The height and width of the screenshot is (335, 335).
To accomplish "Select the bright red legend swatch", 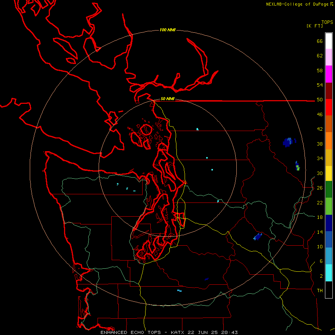I will tap(329, 107).
